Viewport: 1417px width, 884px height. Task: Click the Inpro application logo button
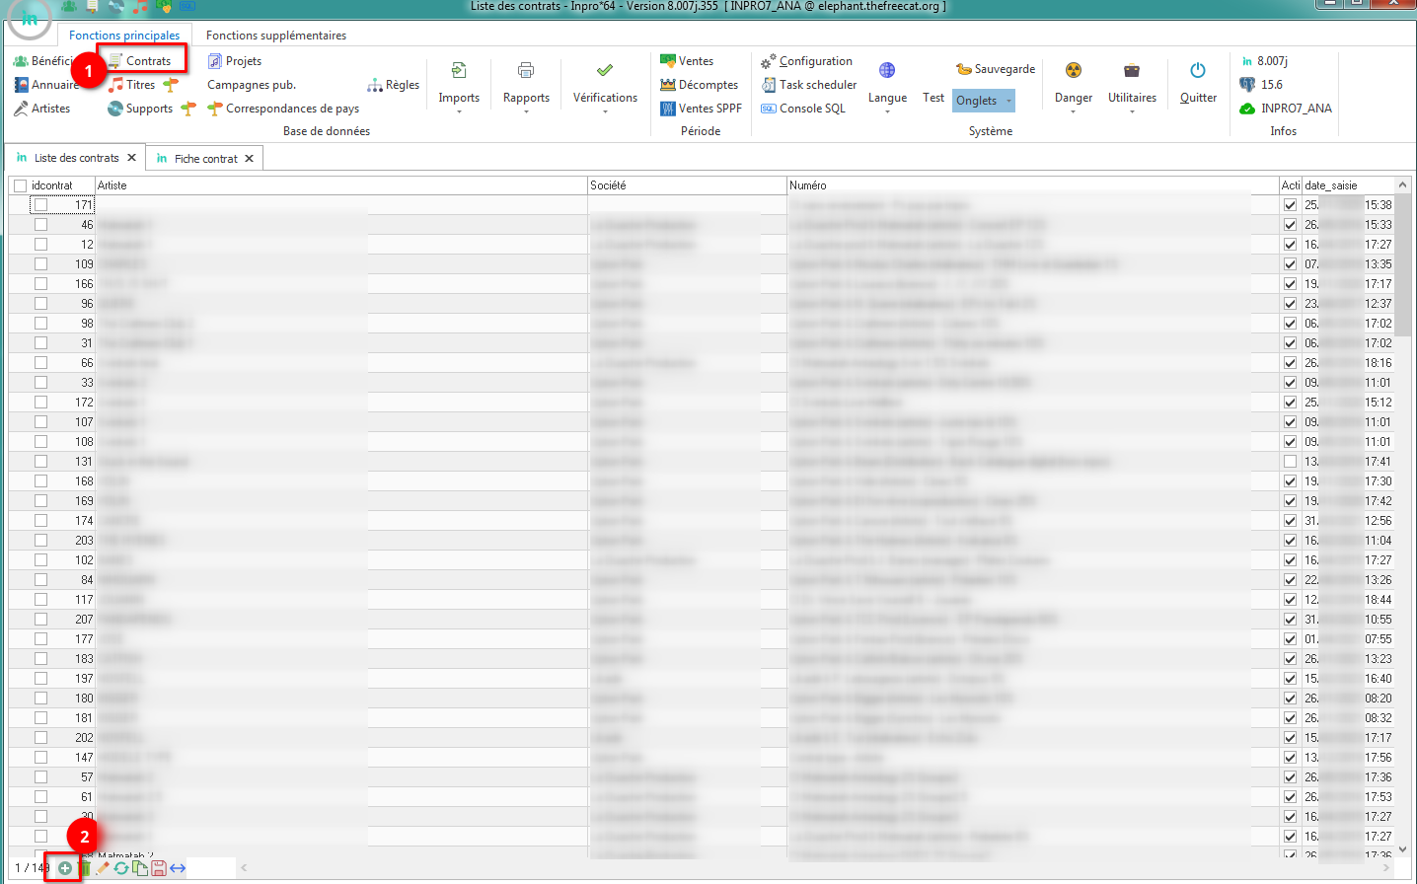pos(30,19)
